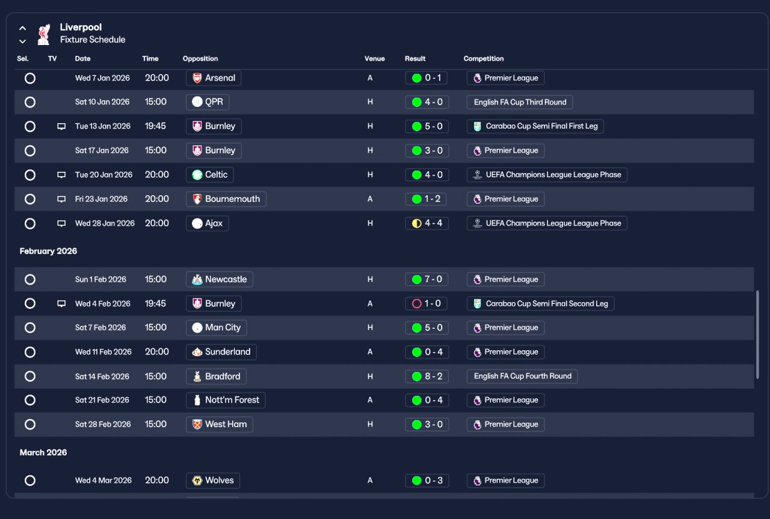Click the Wolves club badge icon

pos(197,481)
